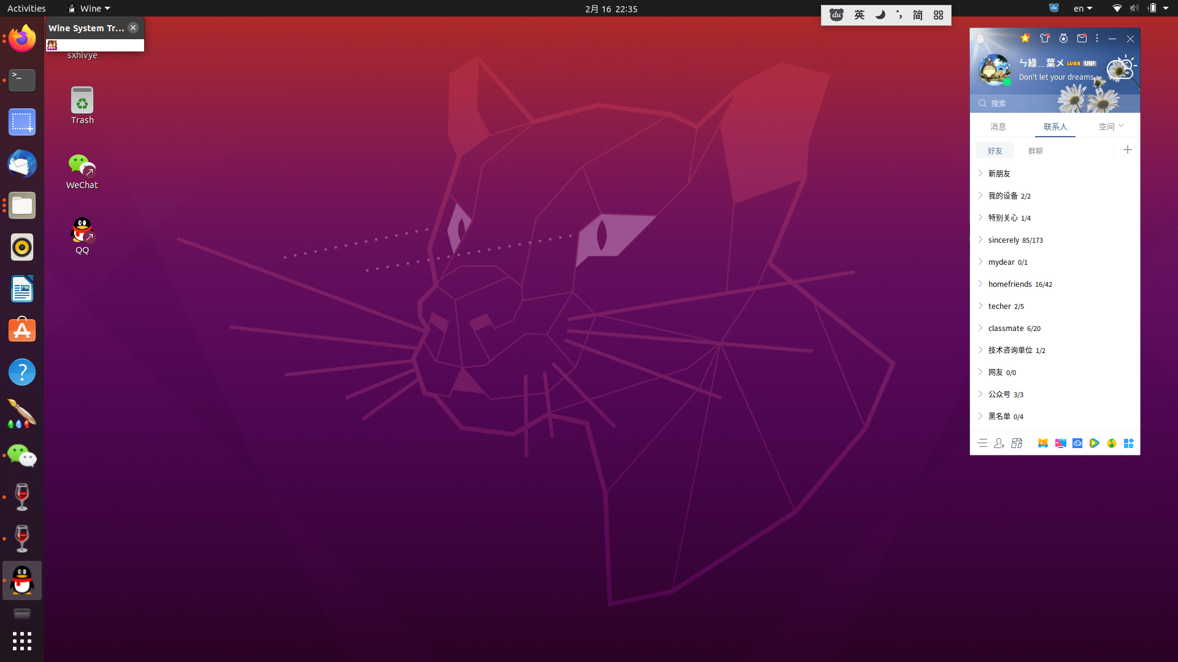Open the app manager grid icon

point(1128,443)
